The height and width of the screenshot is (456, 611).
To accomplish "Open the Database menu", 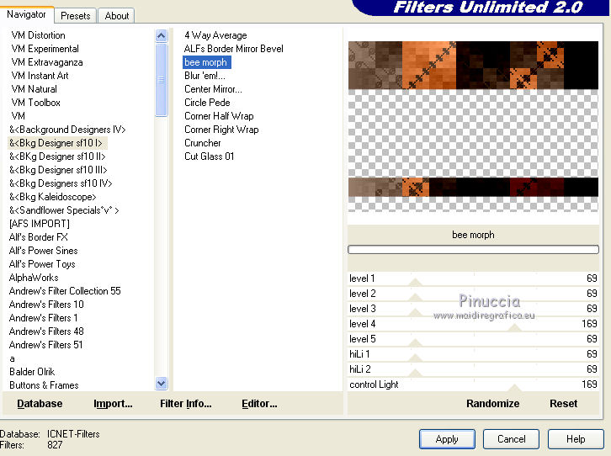I will tap(40, 404).
